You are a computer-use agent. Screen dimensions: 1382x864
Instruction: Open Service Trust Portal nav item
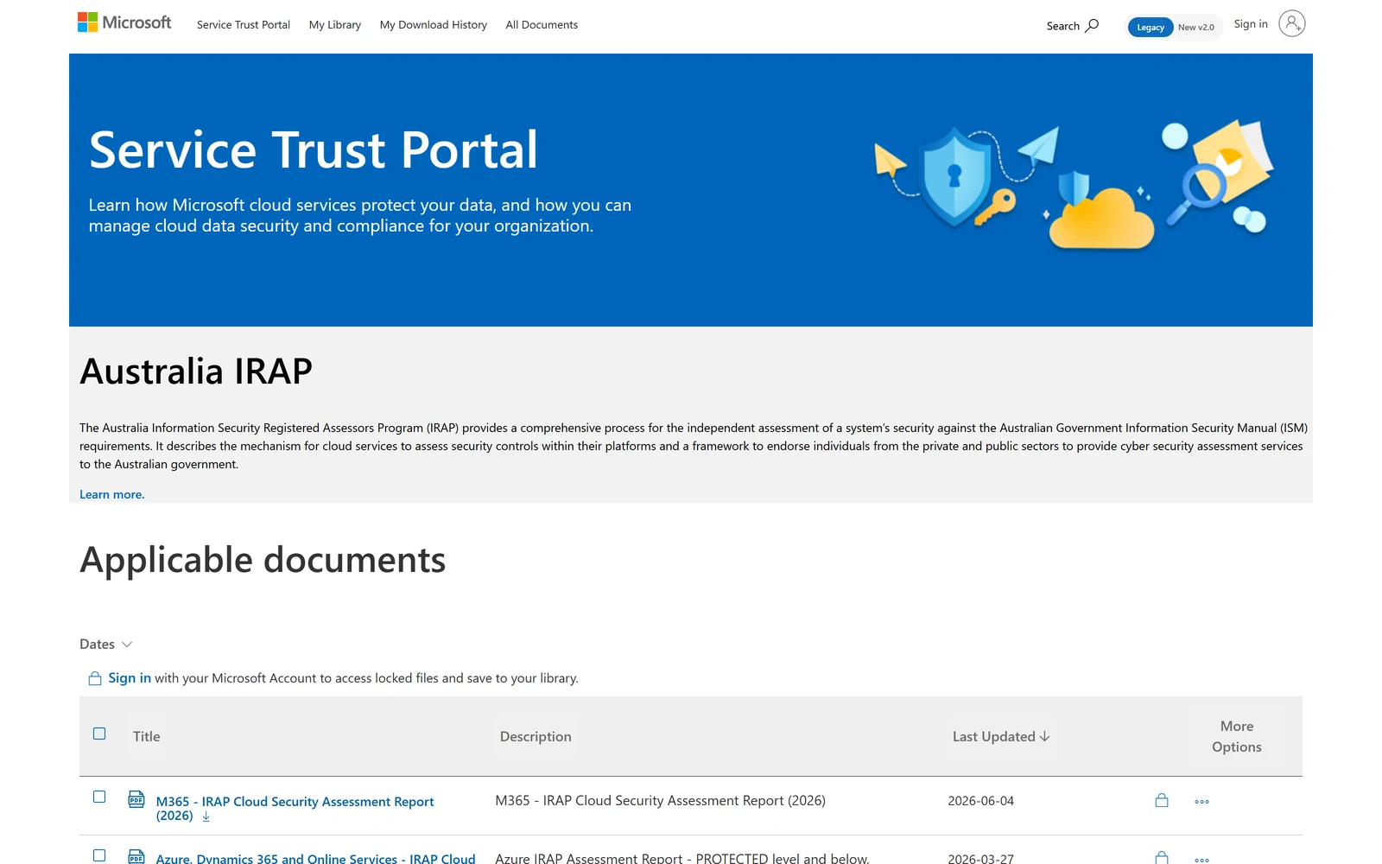tap(244, 25)
